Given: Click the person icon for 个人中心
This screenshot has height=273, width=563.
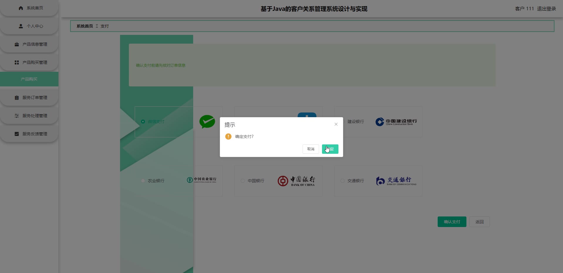Looking at the screenshot, I should 21,26.
